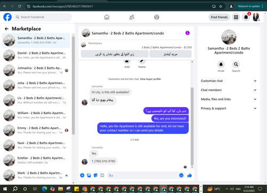Click the browser address bar URL
Image resolution: width=267 pixels, height=193 pixels.
click(x=62, y=6)
